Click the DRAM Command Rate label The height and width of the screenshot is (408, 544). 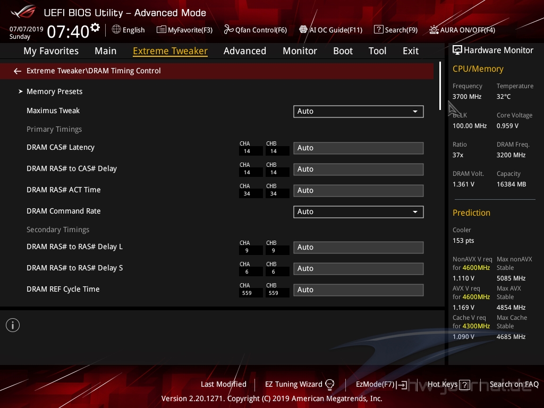point(64,211)
